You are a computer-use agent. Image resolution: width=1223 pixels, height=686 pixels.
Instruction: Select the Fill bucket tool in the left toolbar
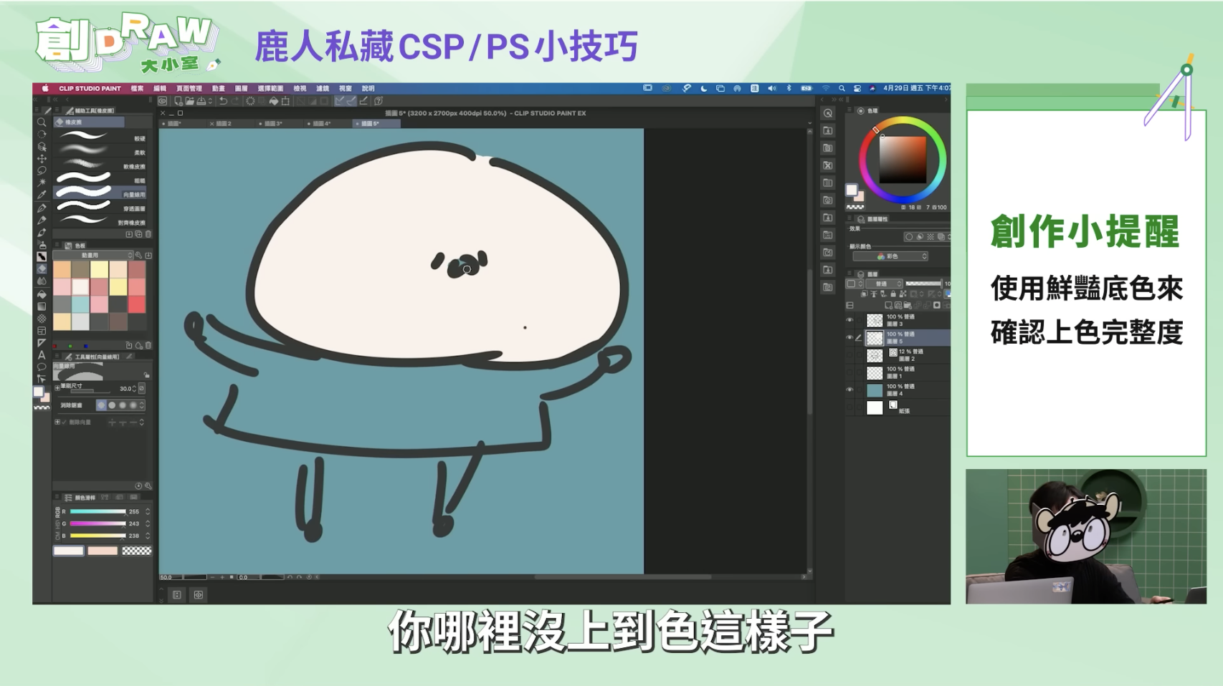pos(42,294)
